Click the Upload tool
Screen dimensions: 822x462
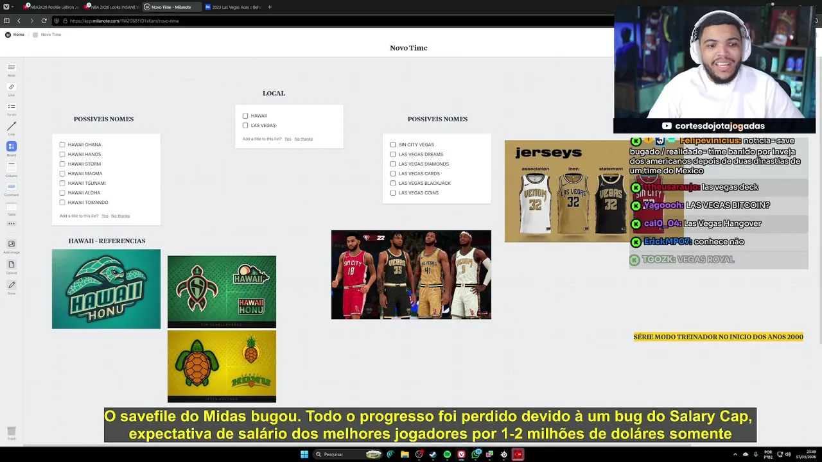pos(12,266)
